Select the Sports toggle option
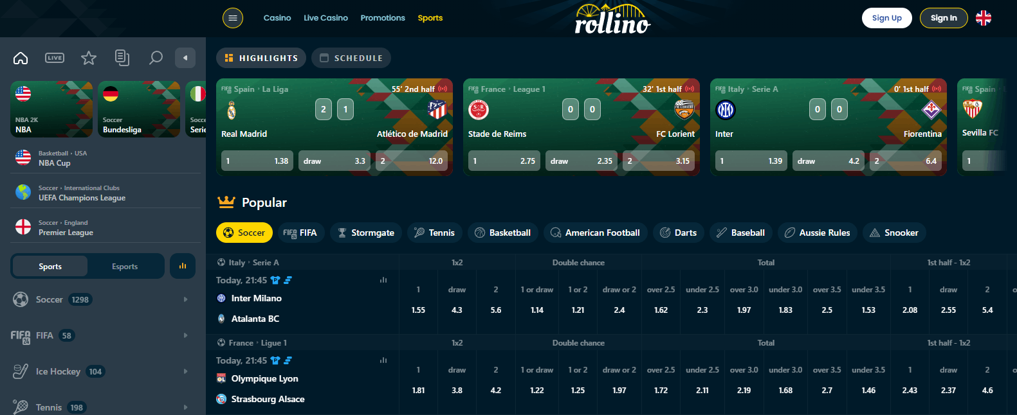Image resolution: width=1017 pixels, height=415 pixels. 50,267
